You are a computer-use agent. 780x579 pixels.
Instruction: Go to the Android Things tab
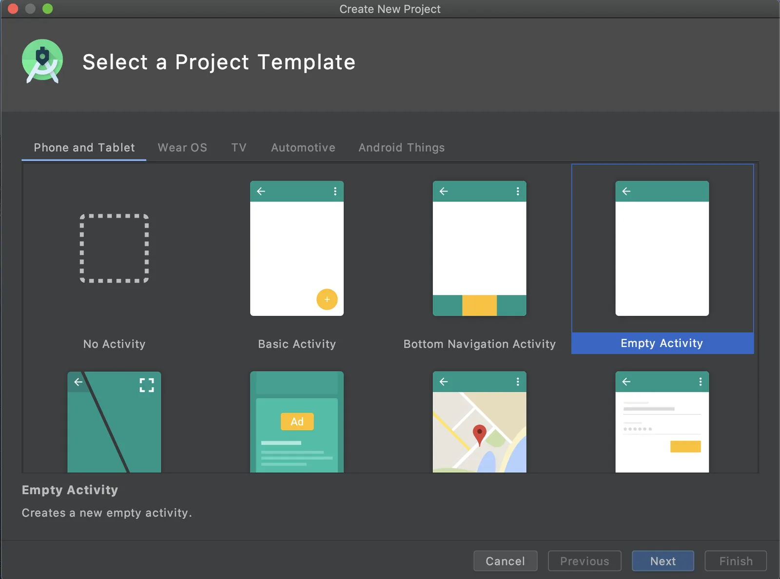[402, 148]
